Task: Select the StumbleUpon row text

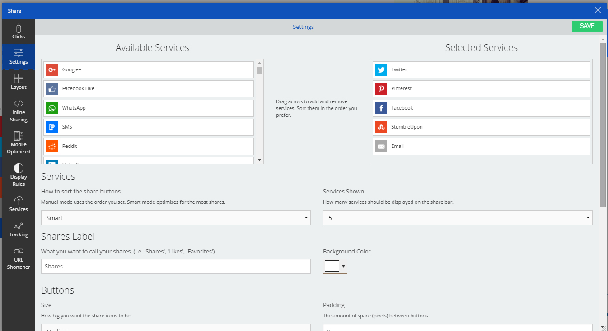Action: [407, 127]
